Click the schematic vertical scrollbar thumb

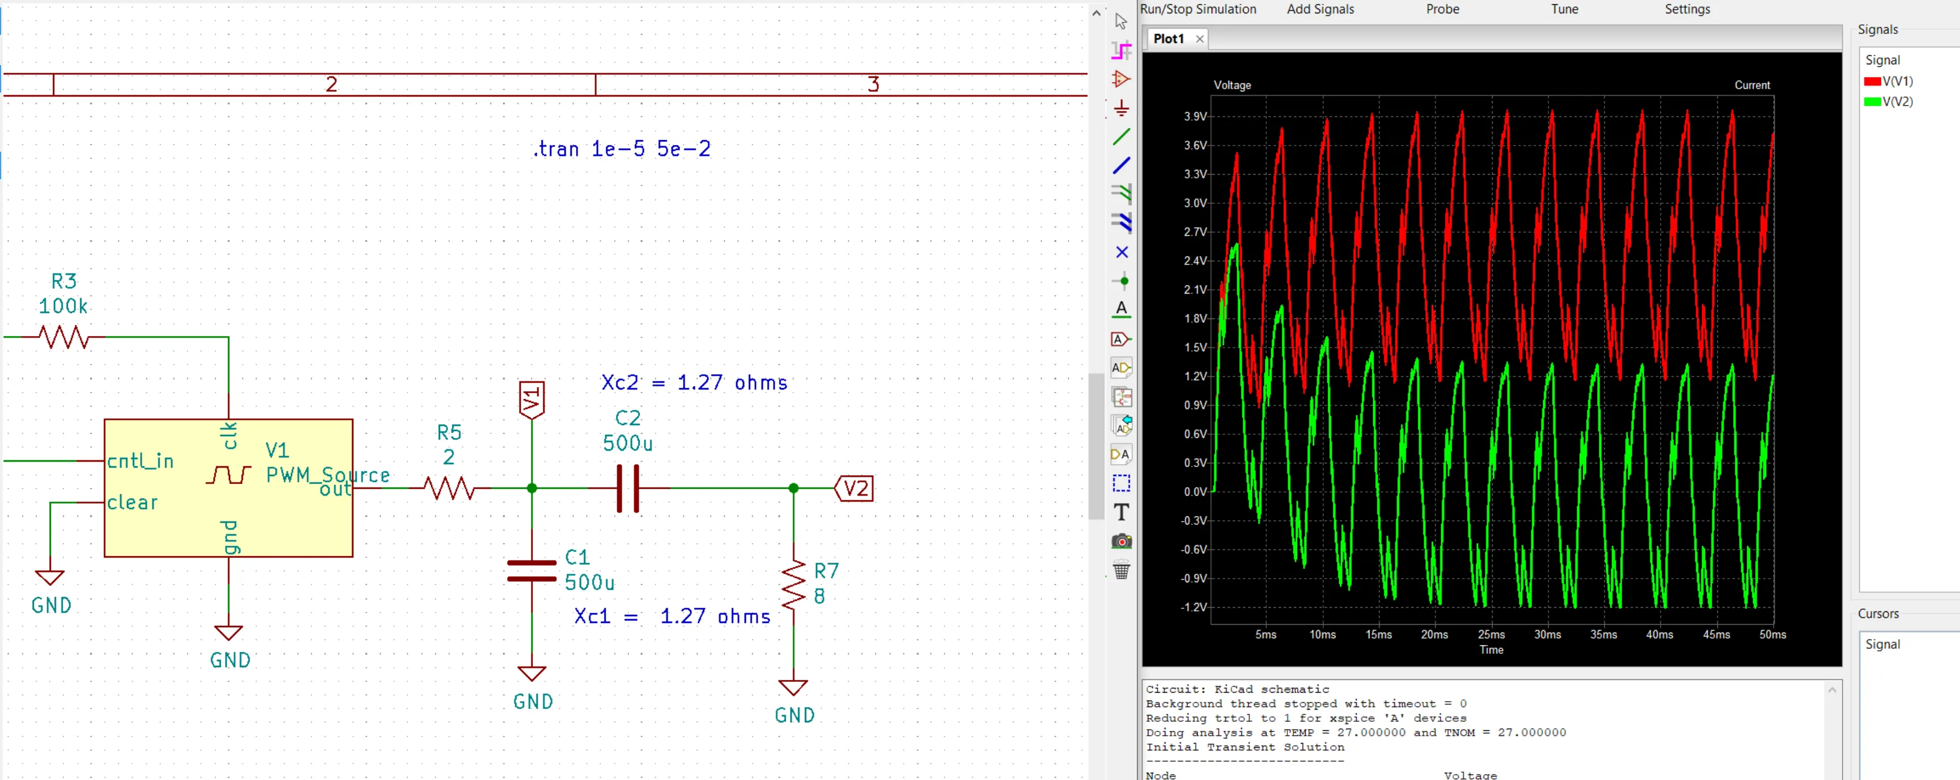(1096, 446)
